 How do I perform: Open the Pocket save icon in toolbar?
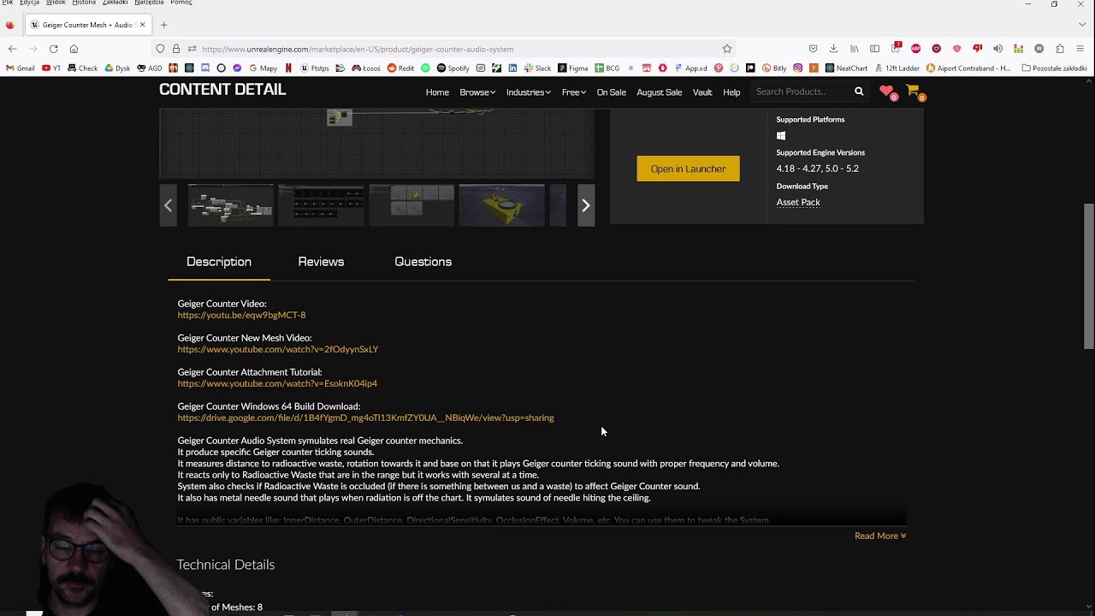click(813, 49)
